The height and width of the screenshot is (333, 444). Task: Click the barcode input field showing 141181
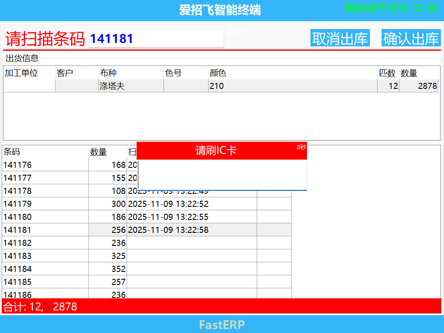coord(156,38)
